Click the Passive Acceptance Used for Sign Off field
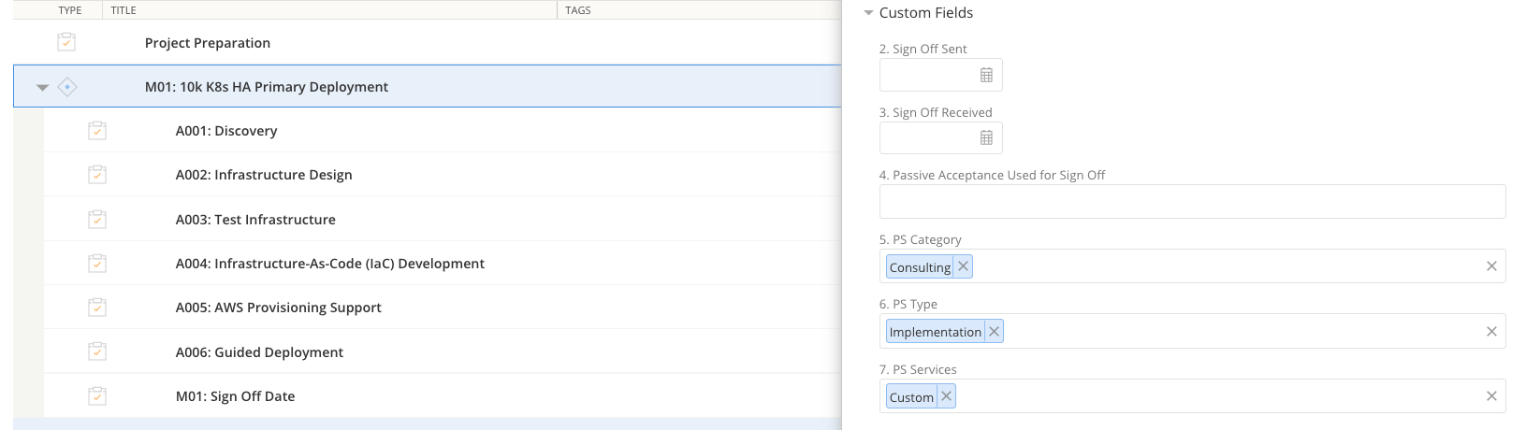Viewport: 1526px width, 430px height. (1192, 202)
